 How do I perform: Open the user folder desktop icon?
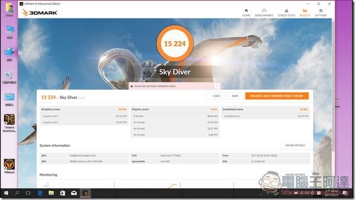(x=9, y=10)
